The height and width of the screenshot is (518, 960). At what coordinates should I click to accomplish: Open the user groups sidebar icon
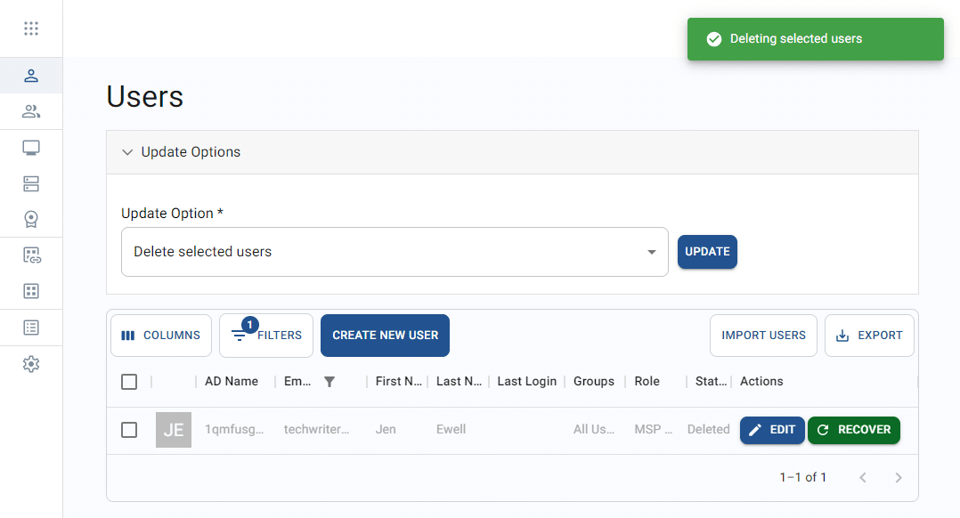click(x=31, y=111)
